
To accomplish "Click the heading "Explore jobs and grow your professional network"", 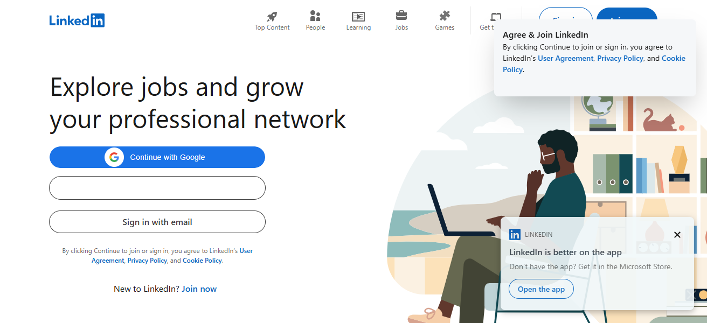I will (198, 103).
